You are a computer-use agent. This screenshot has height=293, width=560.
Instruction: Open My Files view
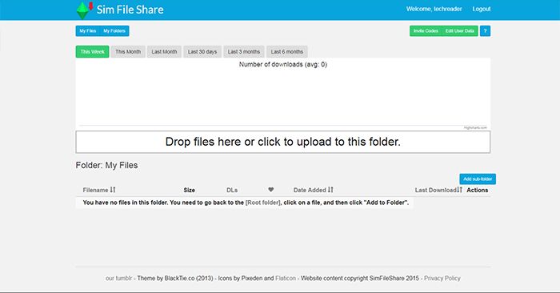tap(88, 31)
